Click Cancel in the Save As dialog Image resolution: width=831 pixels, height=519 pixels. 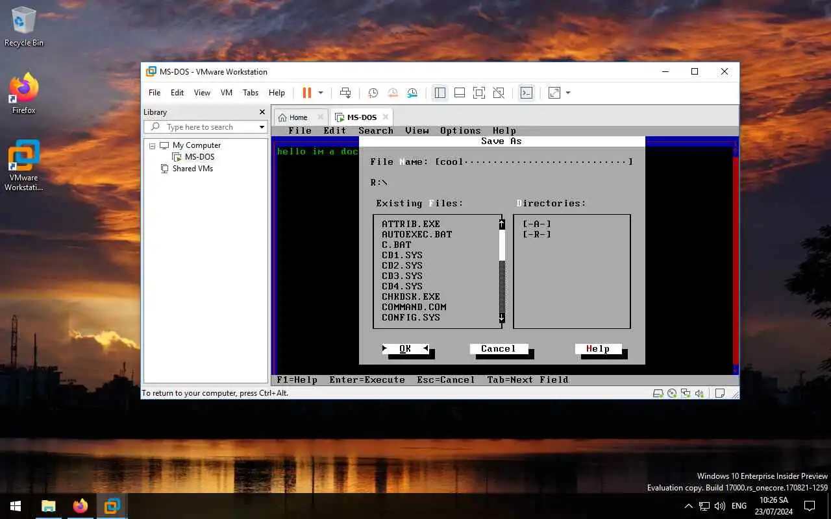click(x=499, y=348)
